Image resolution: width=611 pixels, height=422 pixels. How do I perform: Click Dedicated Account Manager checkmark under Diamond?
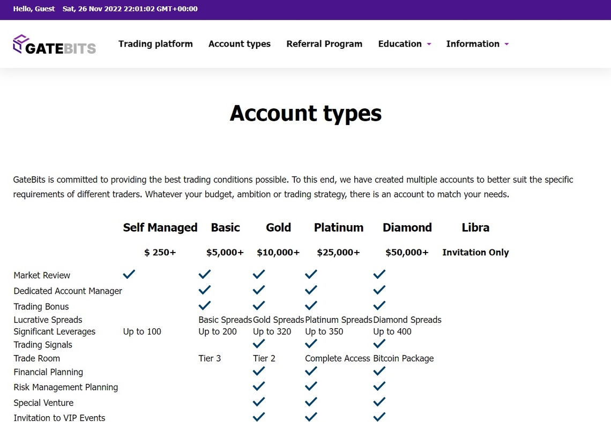tap(379, 290)
